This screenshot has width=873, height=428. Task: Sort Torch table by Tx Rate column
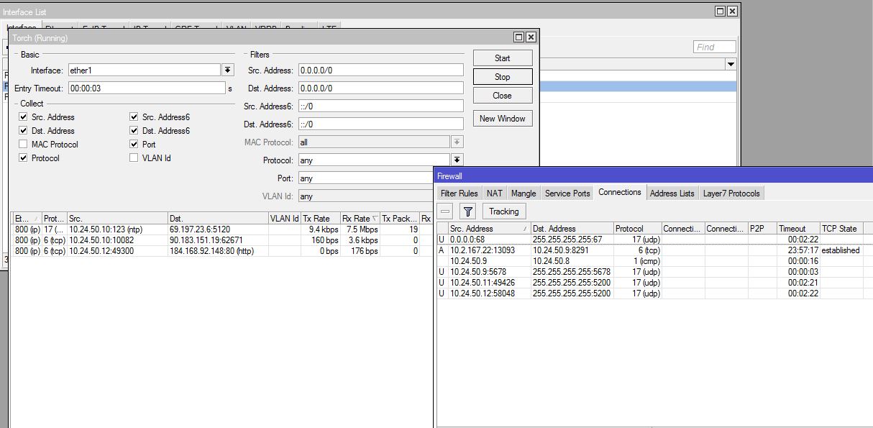point(321,218)
